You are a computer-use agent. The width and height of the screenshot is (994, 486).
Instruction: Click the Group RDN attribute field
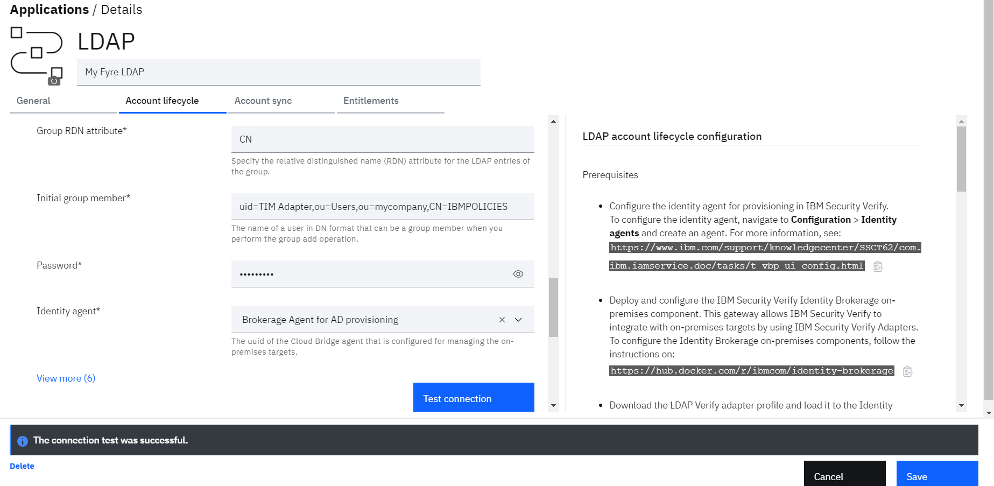383,139
